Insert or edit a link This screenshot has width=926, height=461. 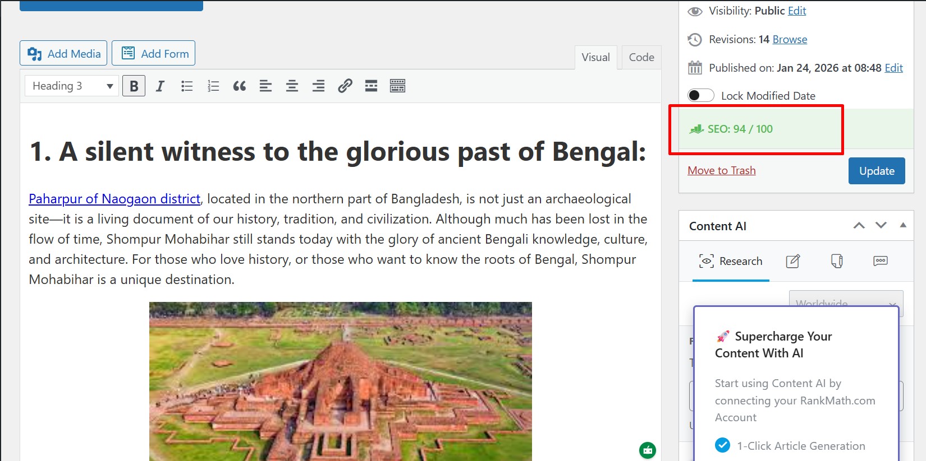click(345, 86)
